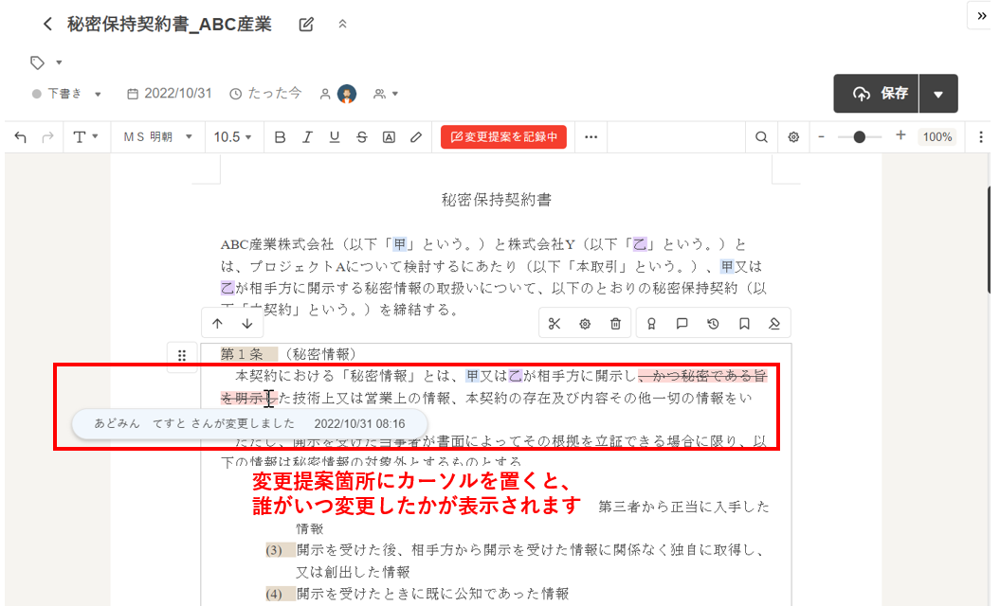Open clause history with the clock icon
Screen dimensions: 1000x606
(x=713, y=324)
